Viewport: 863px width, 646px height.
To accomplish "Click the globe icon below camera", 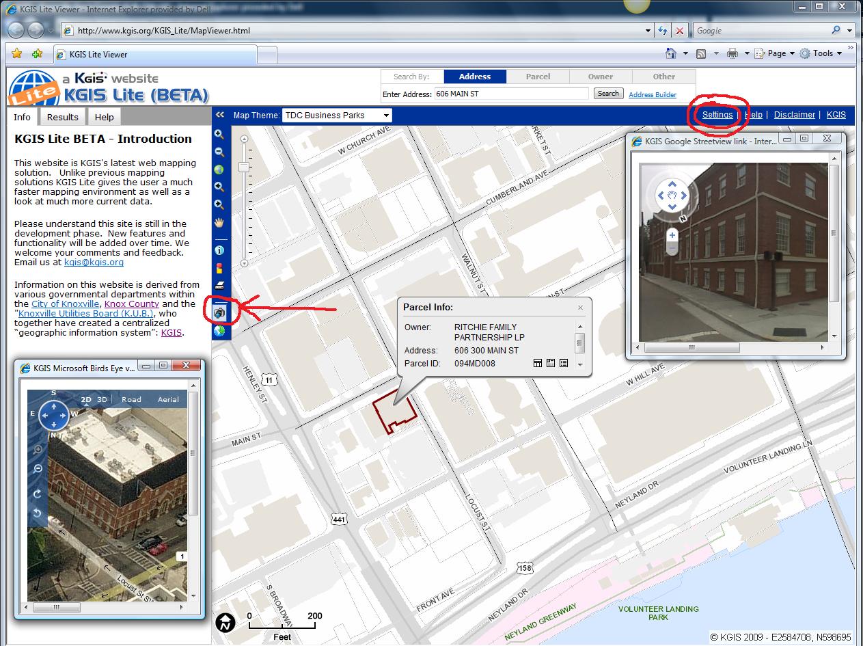I will (x=219, y=331).
